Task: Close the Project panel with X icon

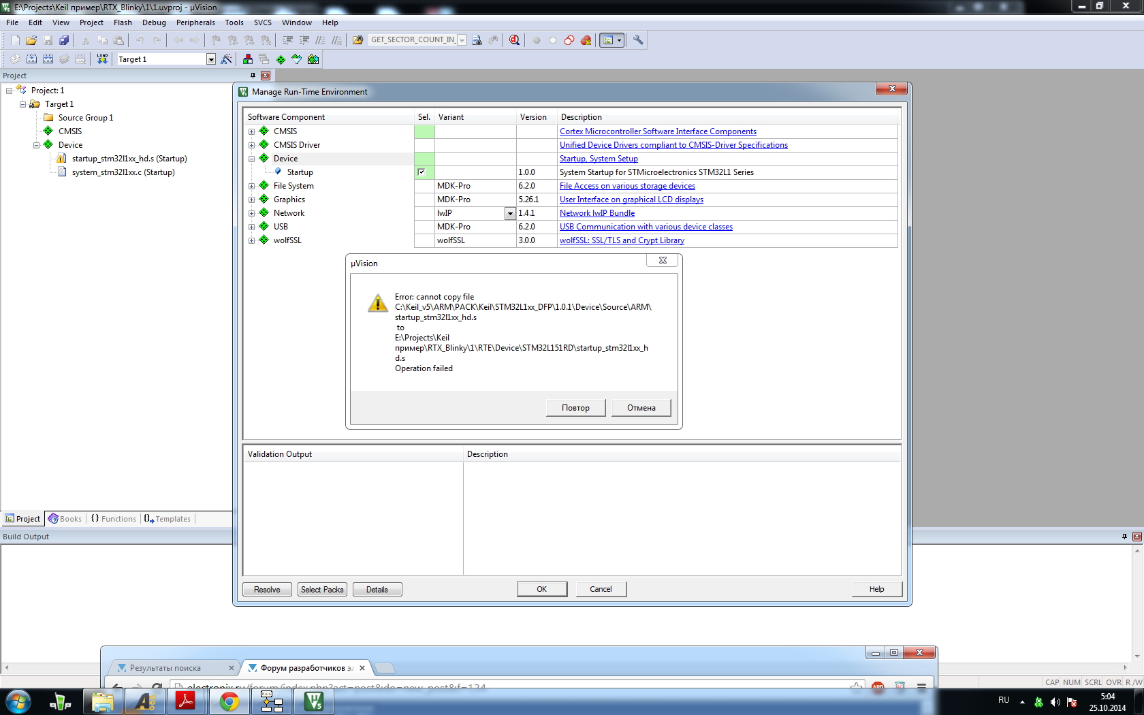Action: [x=266, y=76]
